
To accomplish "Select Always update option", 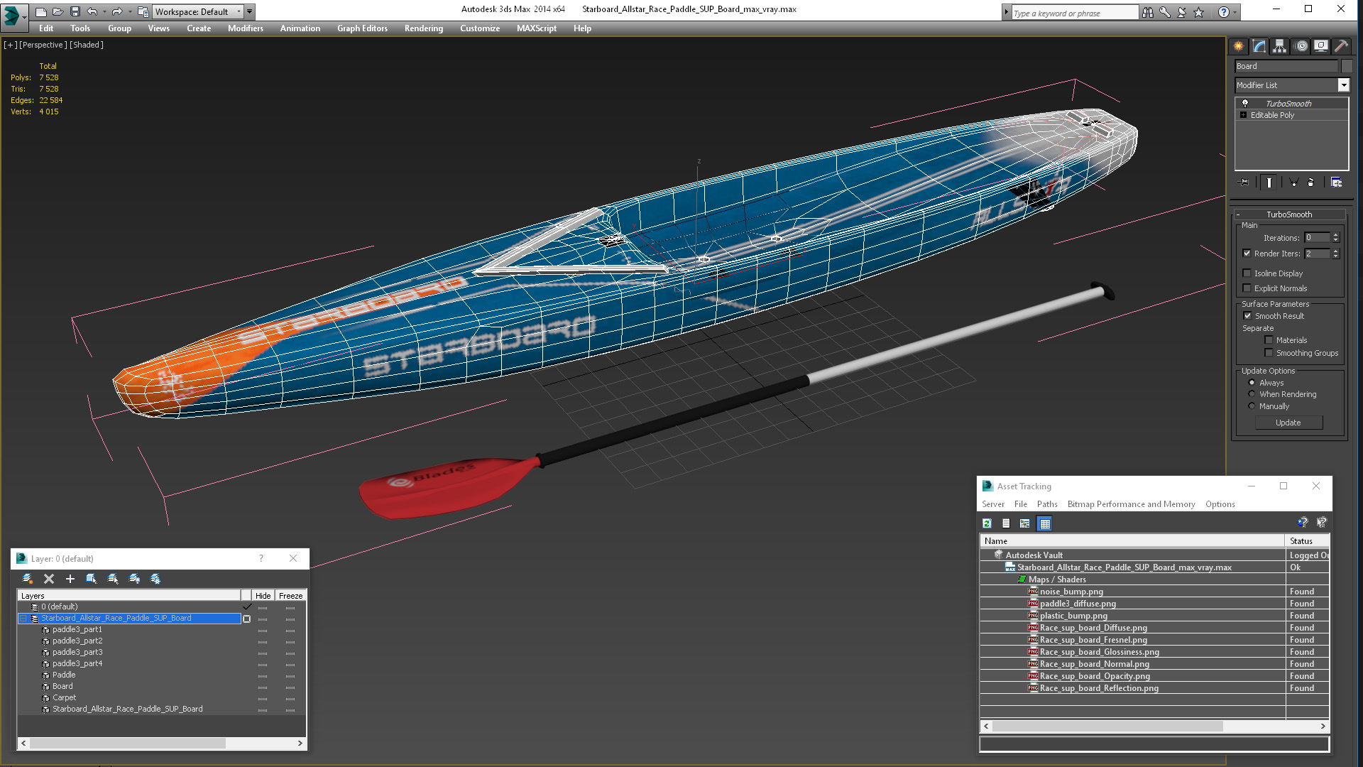I will tap(1252, 383).
